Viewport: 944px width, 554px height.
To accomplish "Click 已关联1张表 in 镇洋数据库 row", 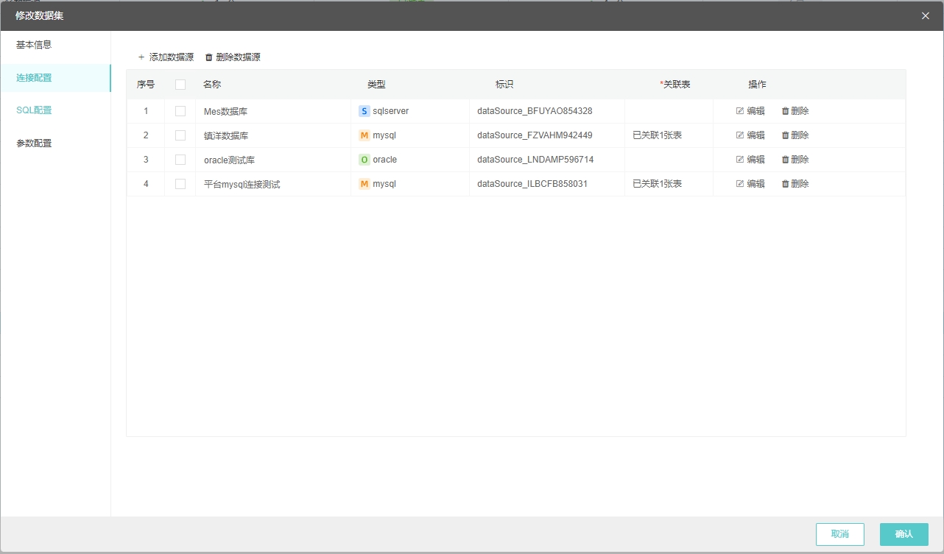I will (x=658, y=135).
